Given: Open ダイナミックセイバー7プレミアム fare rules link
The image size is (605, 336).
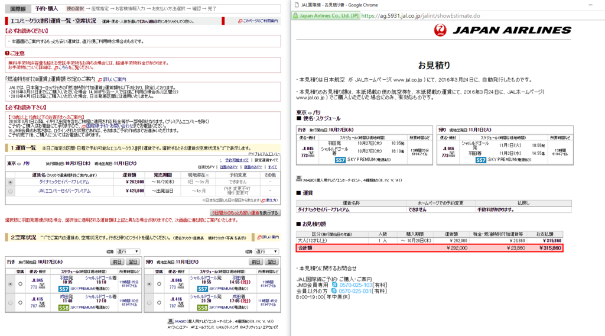Looking at the screenshot, I should point(64,182).
